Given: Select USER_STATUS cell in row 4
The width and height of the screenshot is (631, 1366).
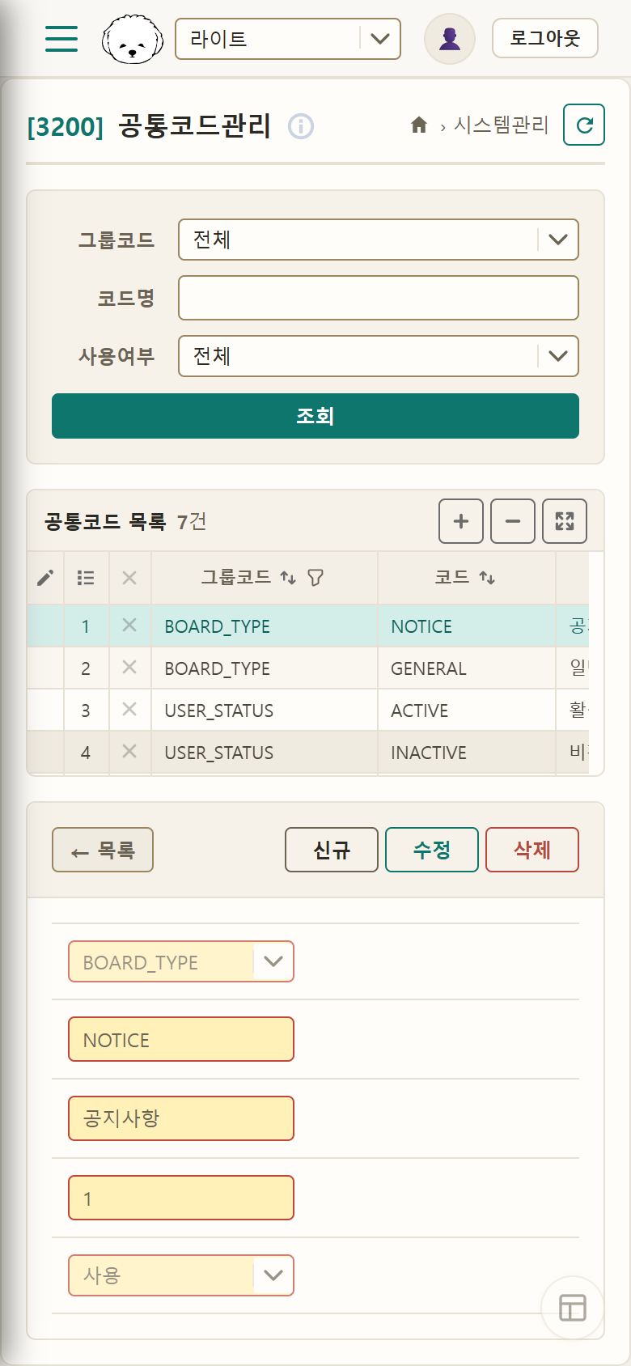Looking at the screenshot, I should 265,752.
